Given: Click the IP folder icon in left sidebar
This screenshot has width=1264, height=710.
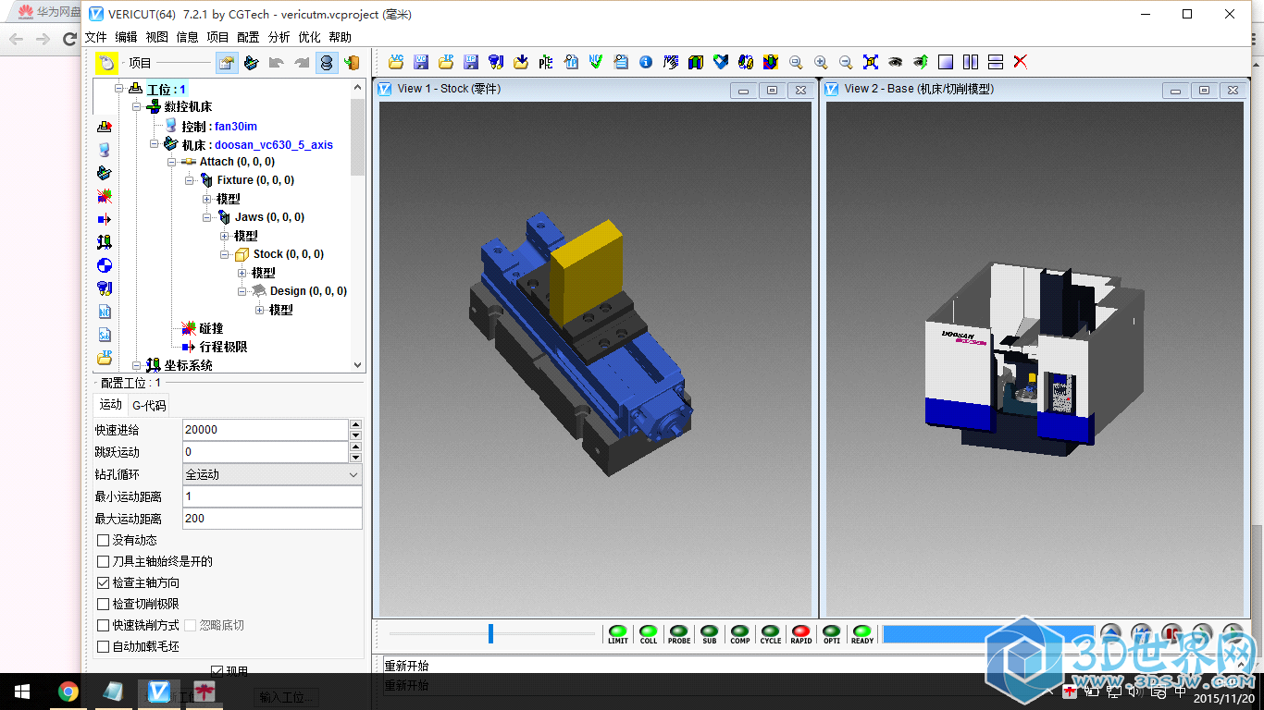Looking at the screenshot, I should click(105, 358).
